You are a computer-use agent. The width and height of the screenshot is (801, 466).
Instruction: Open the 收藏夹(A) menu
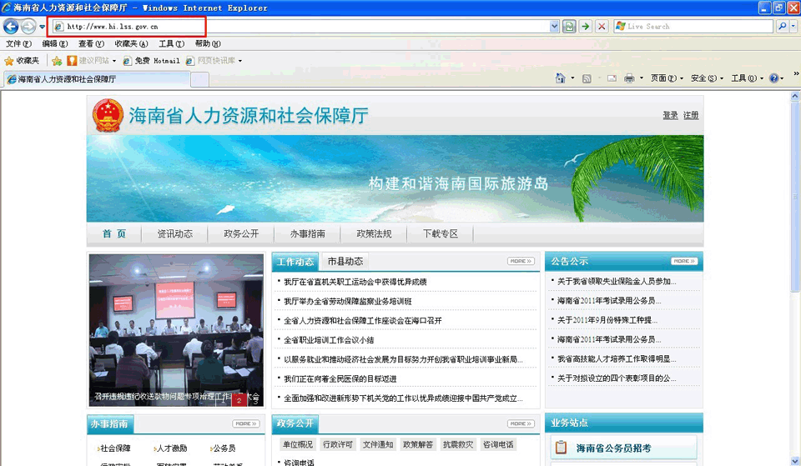[131, 44]
